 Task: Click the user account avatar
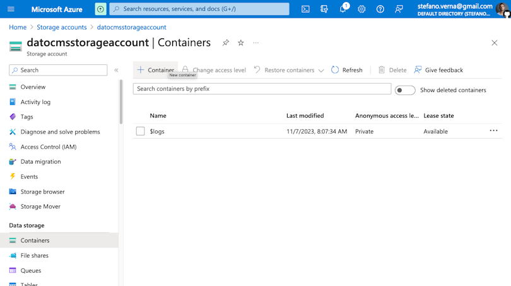[x=502, y=9]
